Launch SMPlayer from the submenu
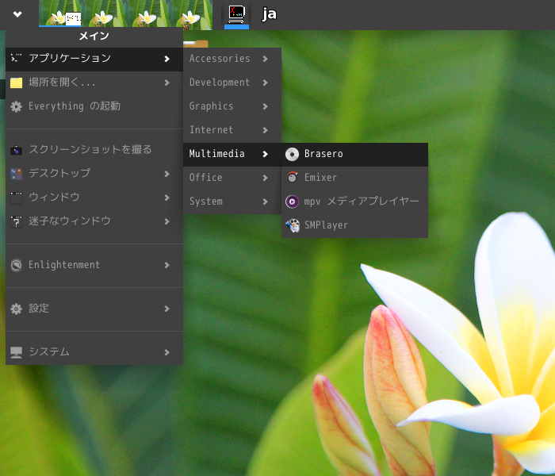 354,225
